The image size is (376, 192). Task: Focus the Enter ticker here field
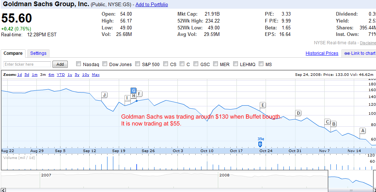(27, 64)
